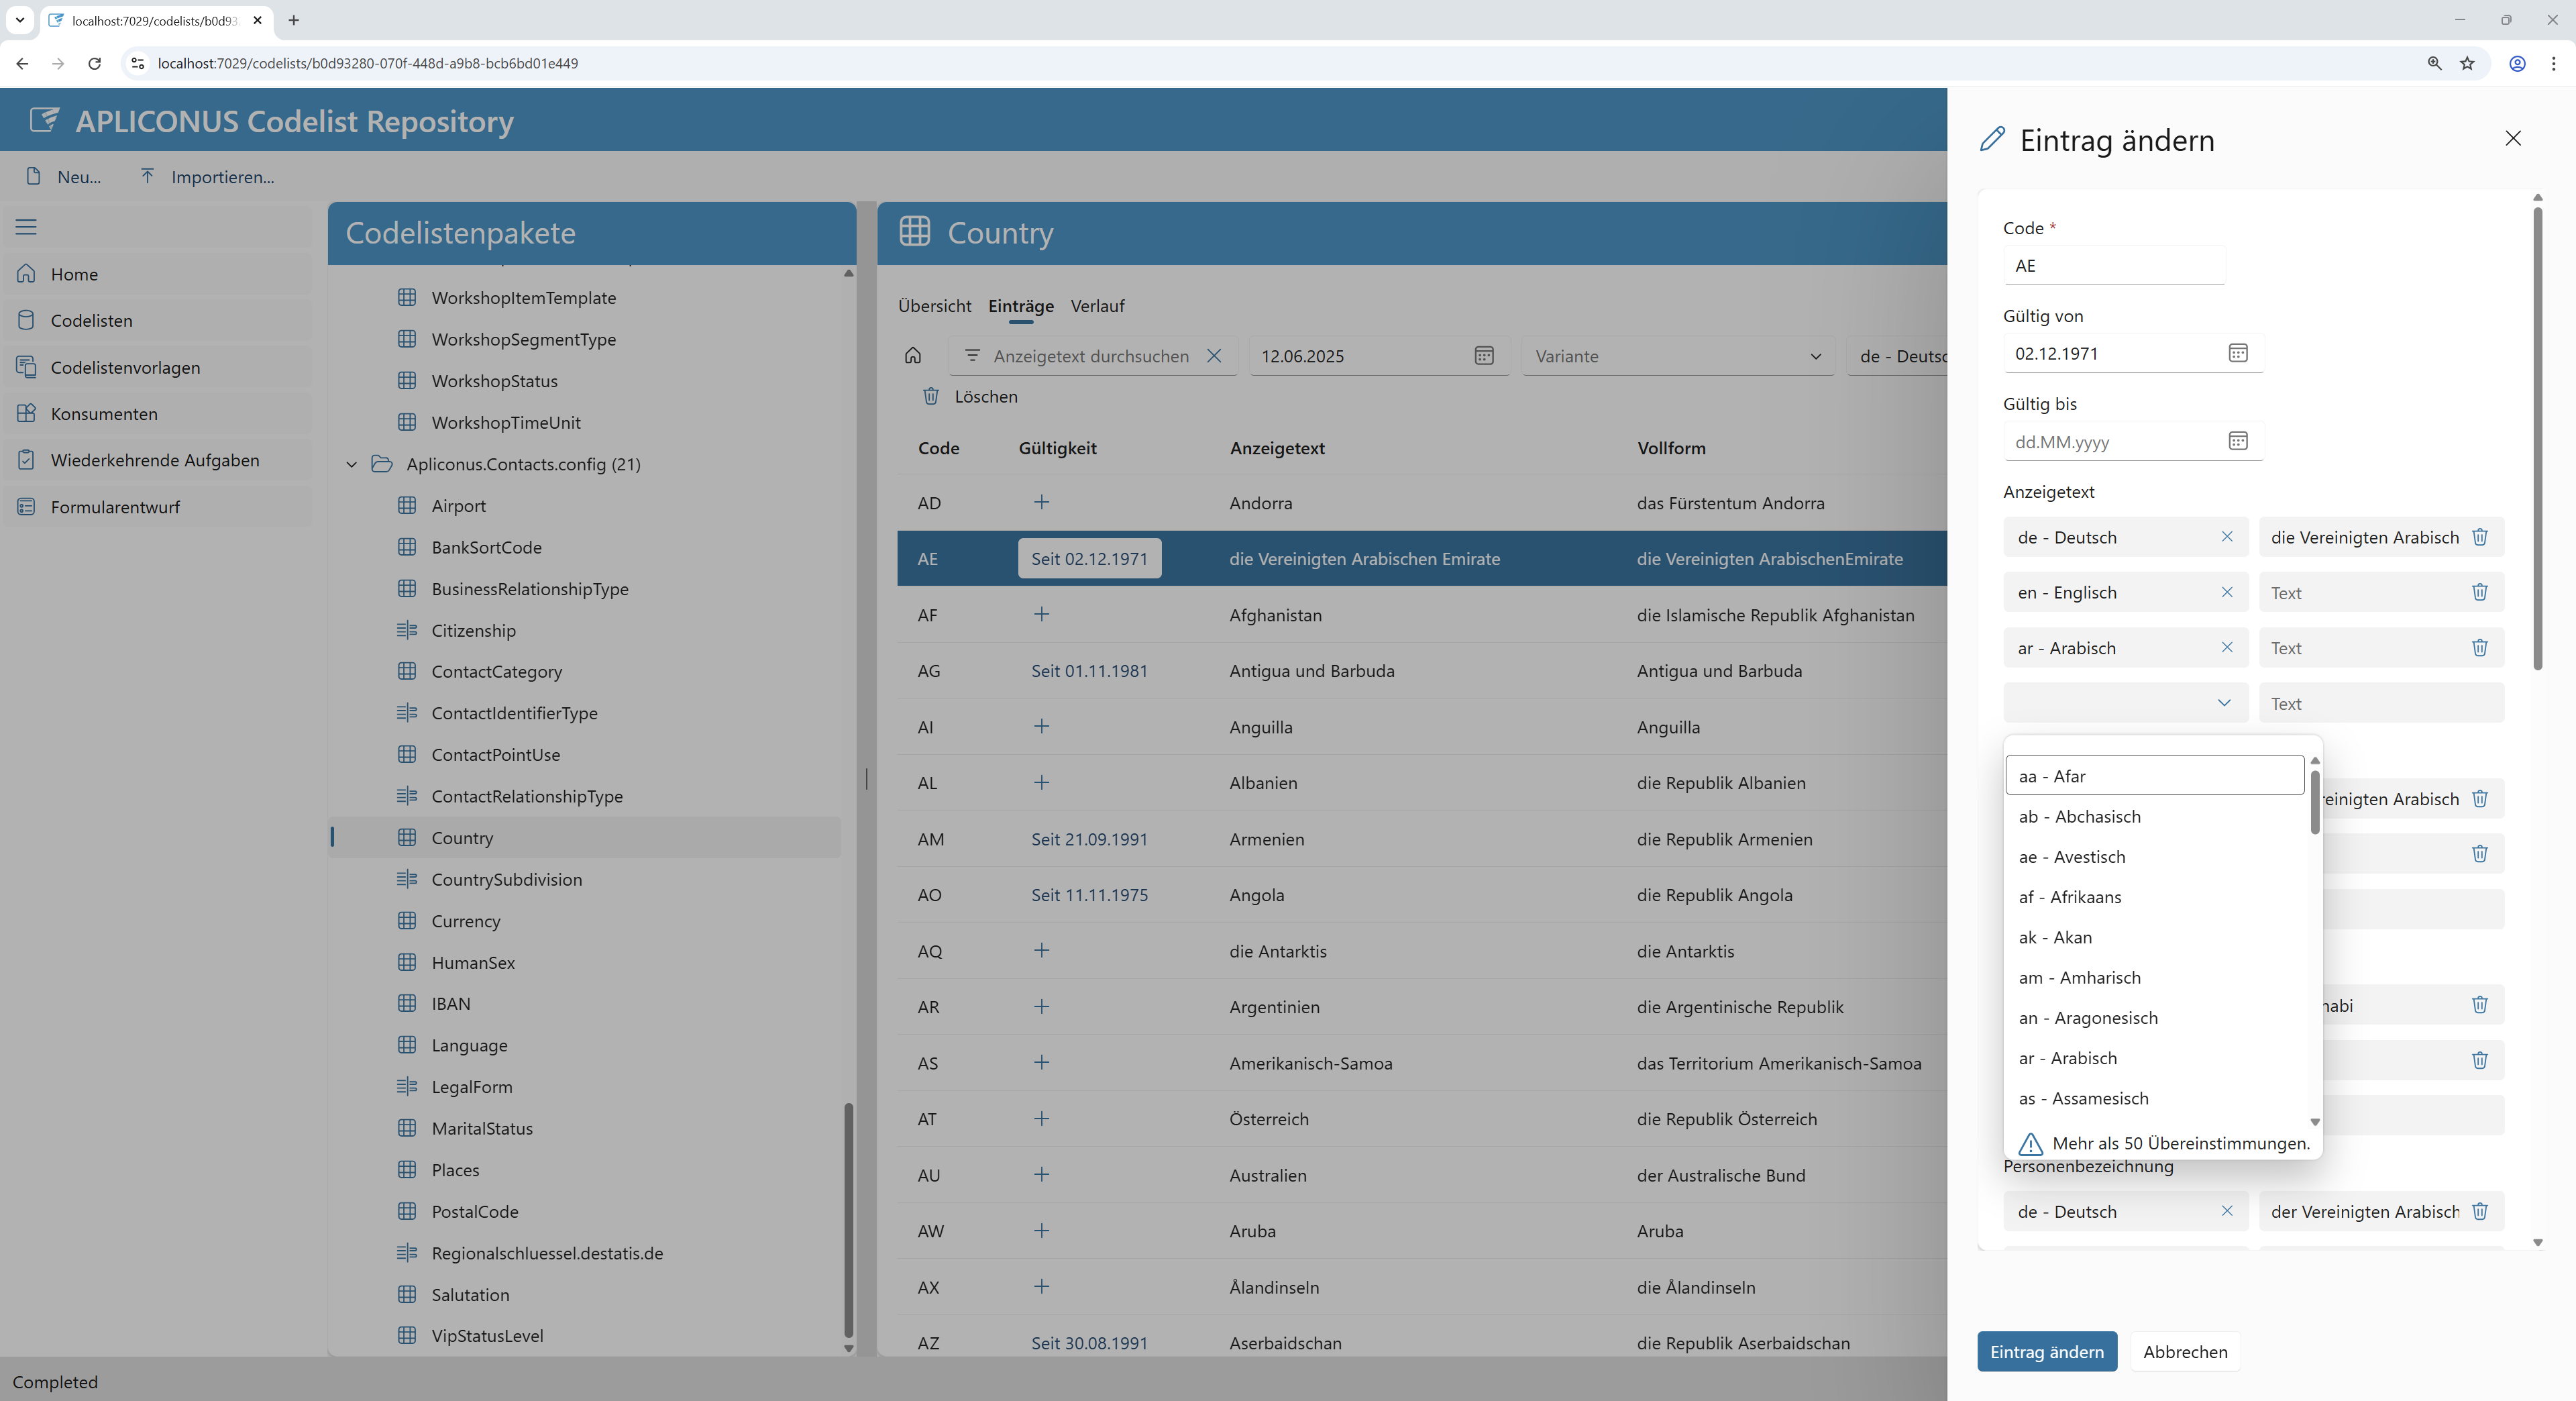The width and height of the screenshot is (2576, 1401).
Task: Switch to the Übersicht tab
Action: pyautogui.click(x=934, y=306)
